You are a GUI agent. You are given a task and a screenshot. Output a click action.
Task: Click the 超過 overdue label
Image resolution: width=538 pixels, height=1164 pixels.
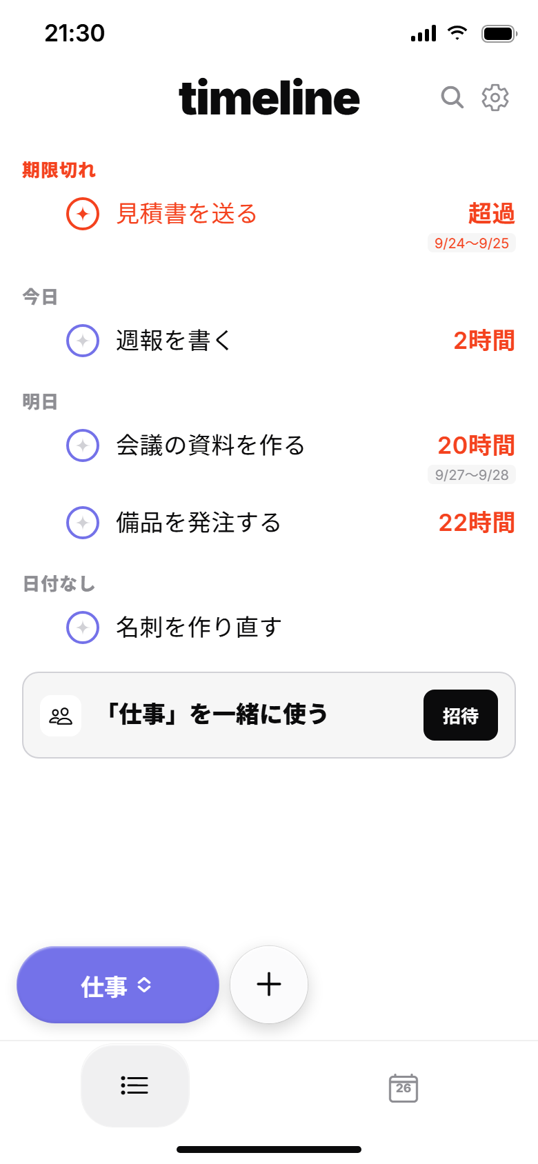click(x=492, y=214)
